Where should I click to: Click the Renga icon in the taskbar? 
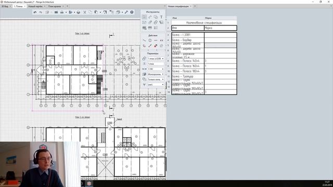coord(89,183)
